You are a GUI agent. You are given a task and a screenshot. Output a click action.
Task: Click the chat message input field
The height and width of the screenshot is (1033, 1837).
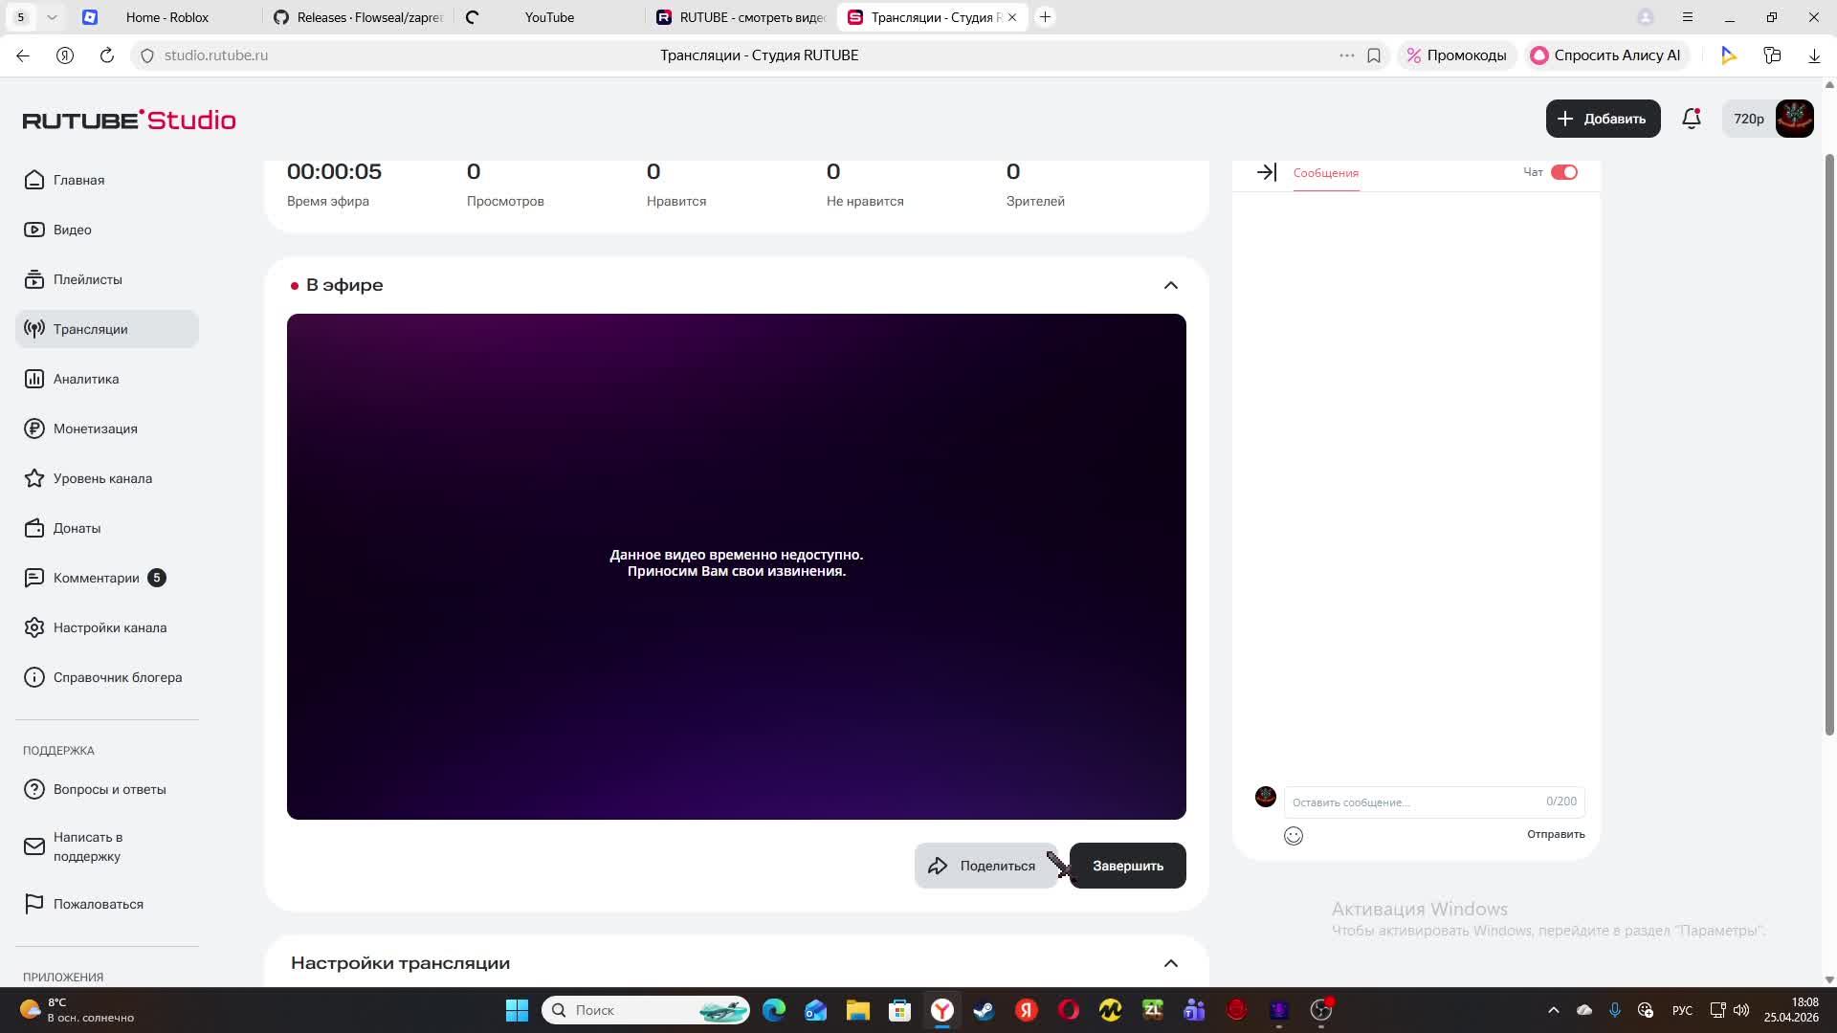pos(1414,802)
